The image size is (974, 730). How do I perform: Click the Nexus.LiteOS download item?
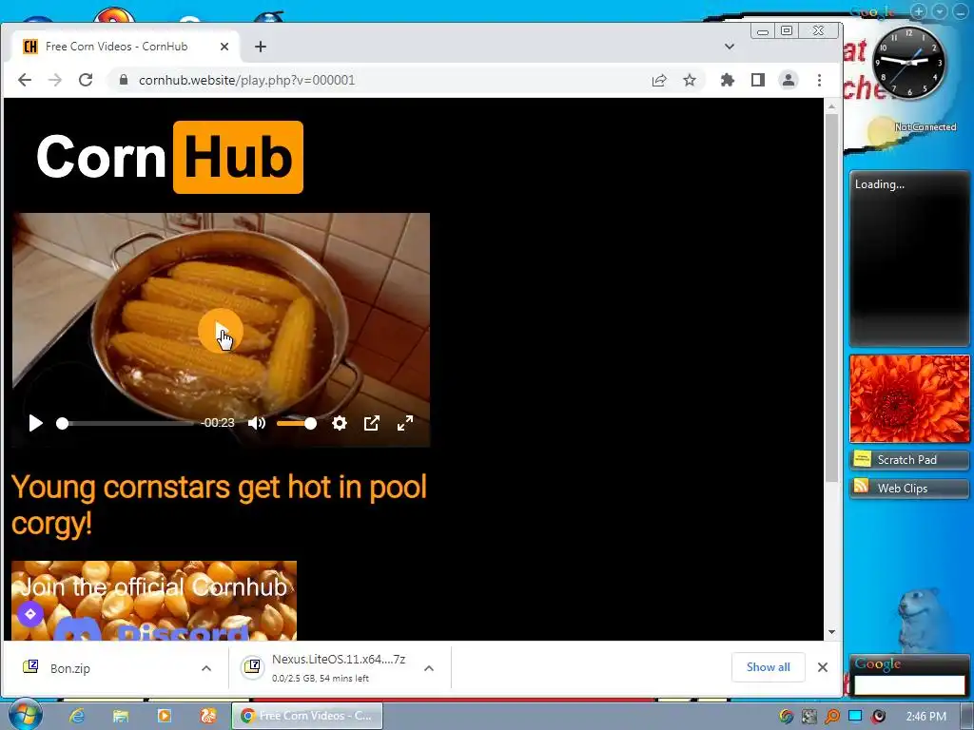click(x=328, y=668)
